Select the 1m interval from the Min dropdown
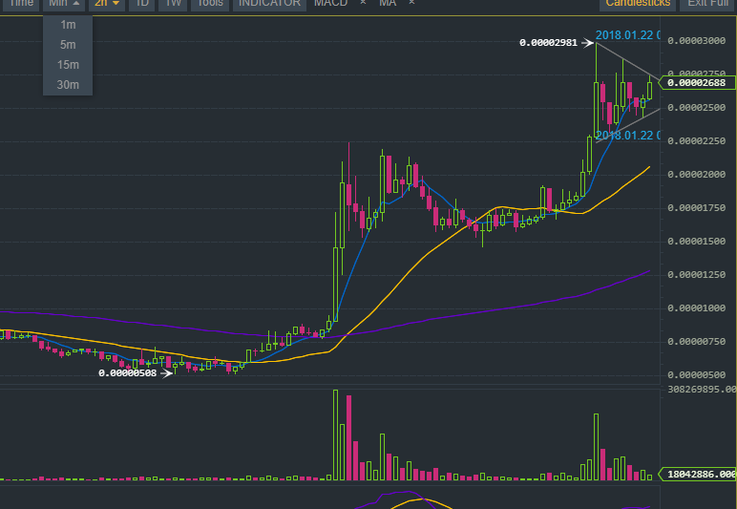Image resolution: width=737 pixels, height=509 pixels. click(68, 25)
